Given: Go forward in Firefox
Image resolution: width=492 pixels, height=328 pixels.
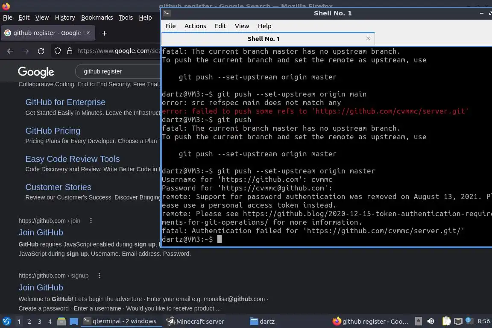Looking at the screenshot, I should [26, 51].
